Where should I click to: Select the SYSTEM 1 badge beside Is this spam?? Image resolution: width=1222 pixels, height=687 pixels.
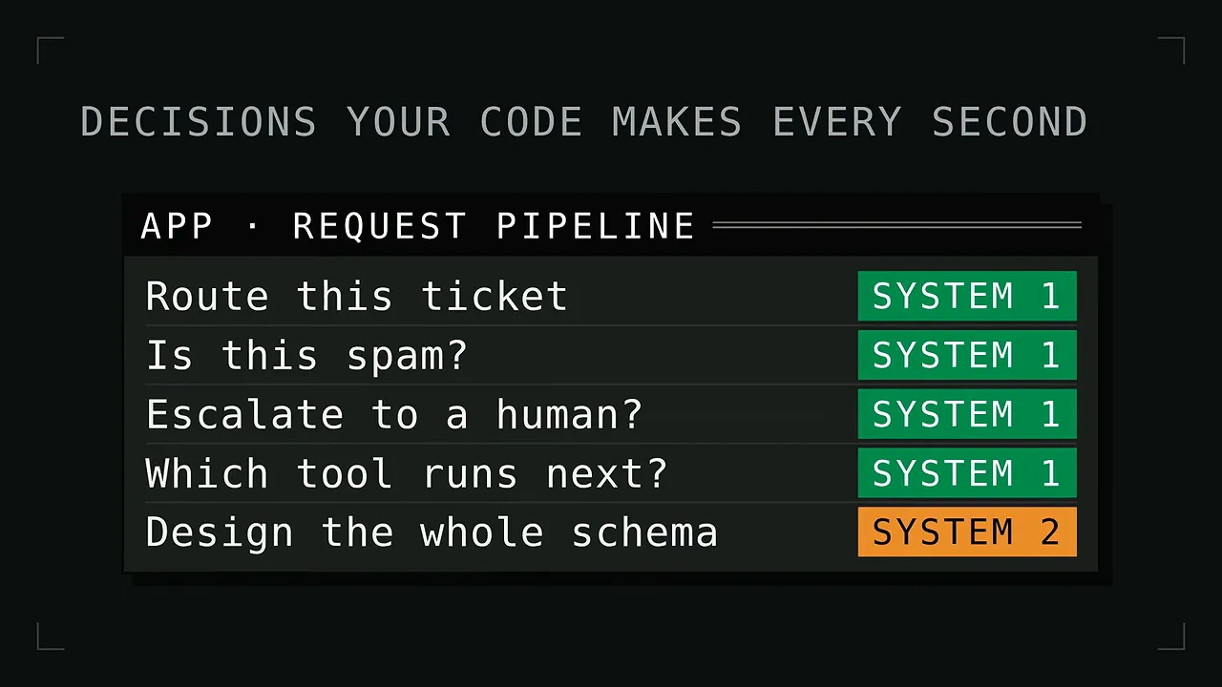point(967,355)
